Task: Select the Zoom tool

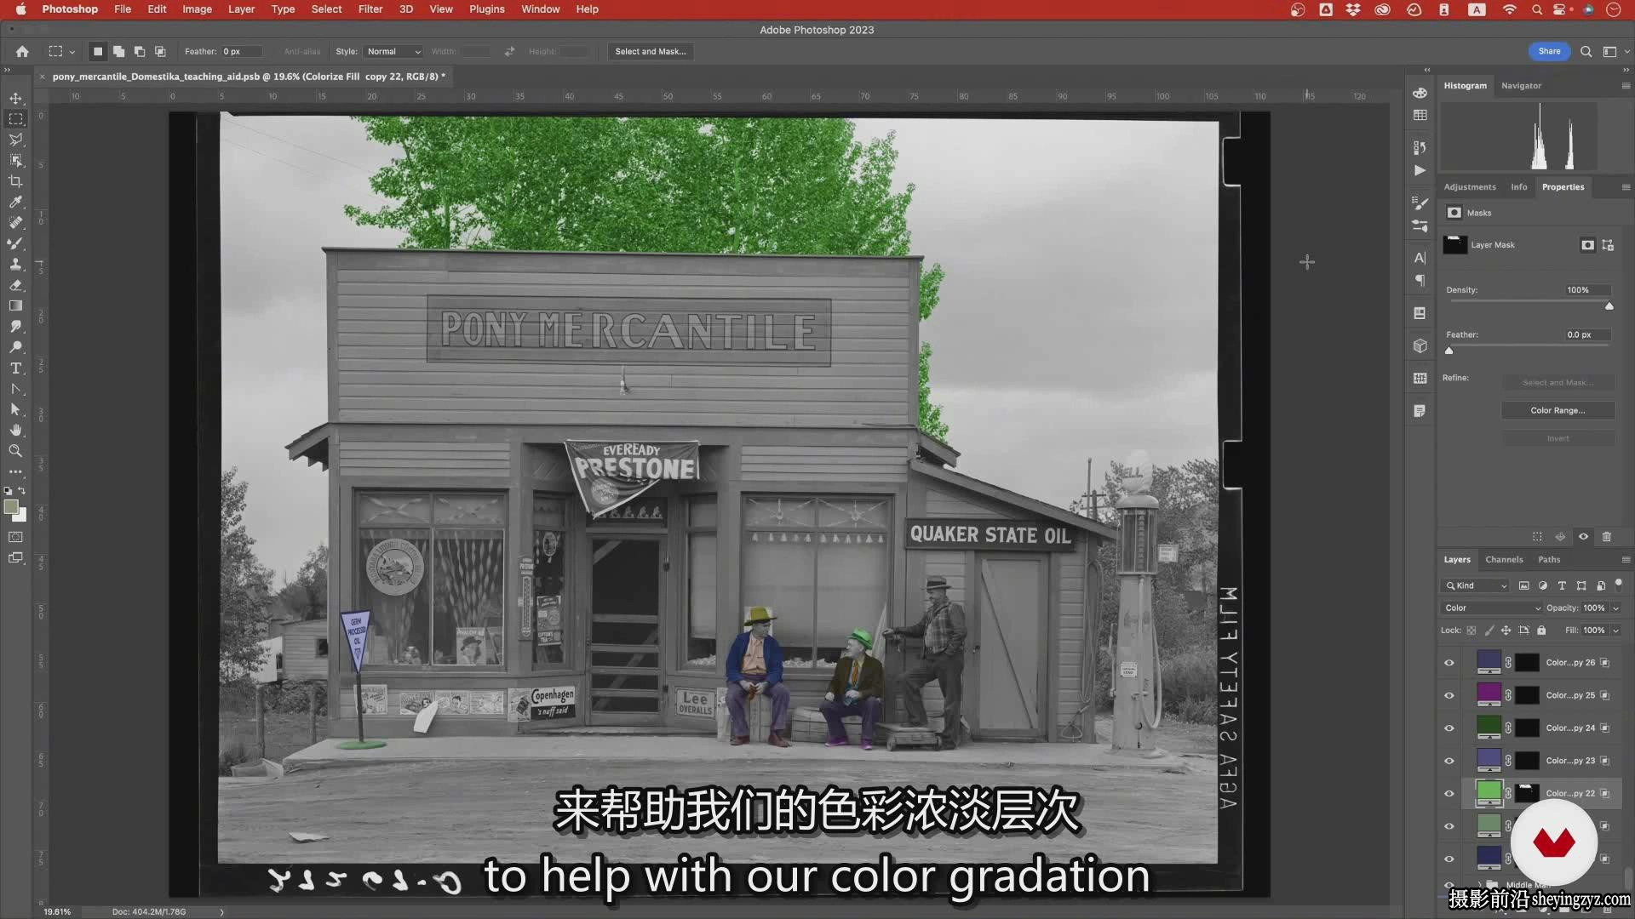Action: click(15, 451)
